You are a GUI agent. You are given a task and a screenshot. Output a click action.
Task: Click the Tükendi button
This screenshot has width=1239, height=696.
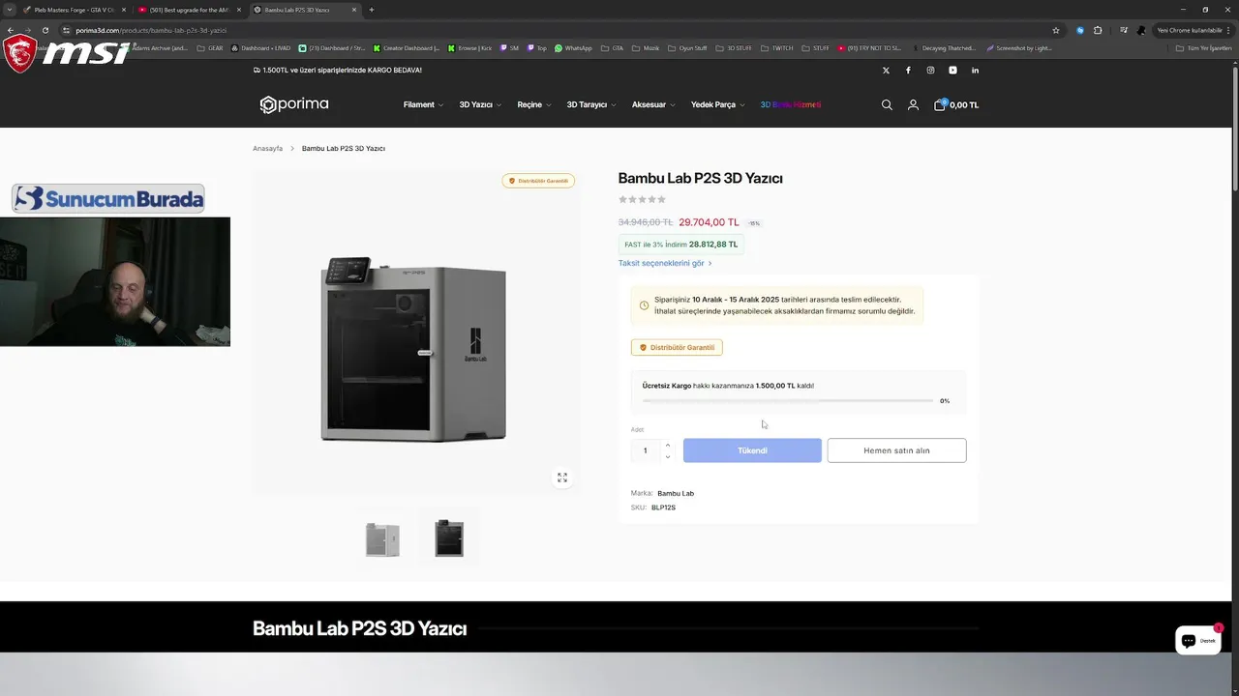click(x=752, y=450)
